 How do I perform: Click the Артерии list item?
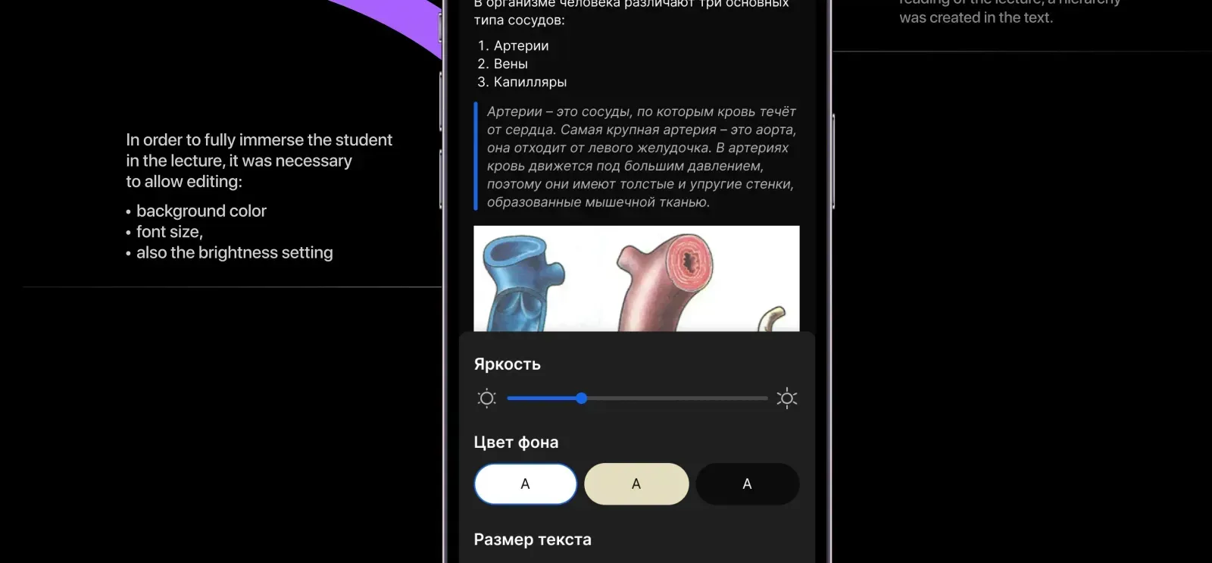coord(514,45)
